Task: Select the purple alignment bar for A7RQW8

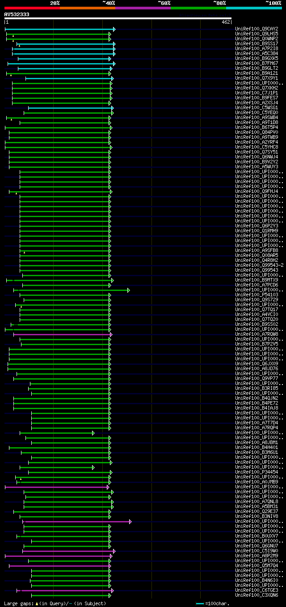Action: coord(63,334)
